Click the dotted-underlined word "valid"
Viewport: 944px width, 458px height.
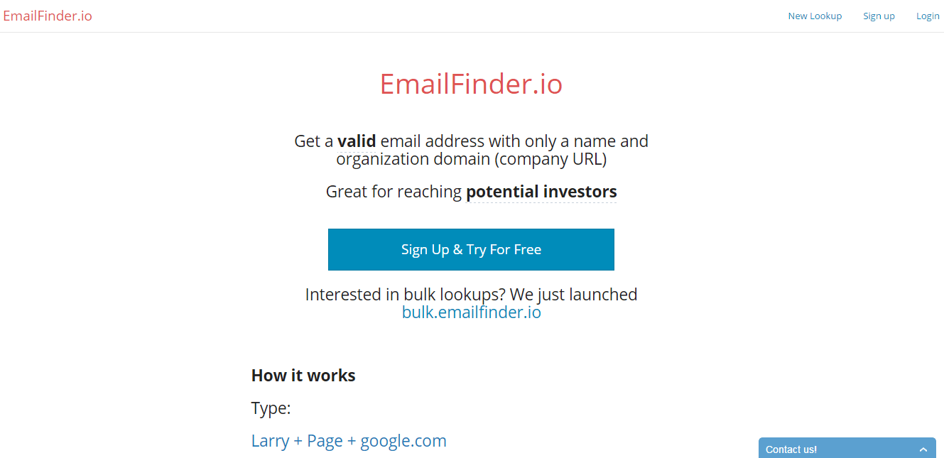click(357, 141)
